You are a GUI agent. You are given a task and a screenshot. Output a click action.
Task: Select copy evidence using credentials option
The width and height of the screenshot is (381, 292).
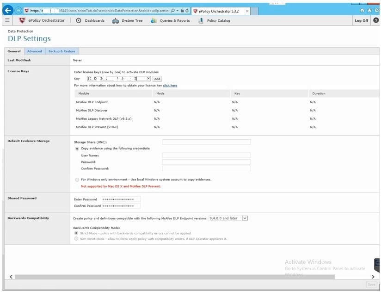(x=77, y=149)
